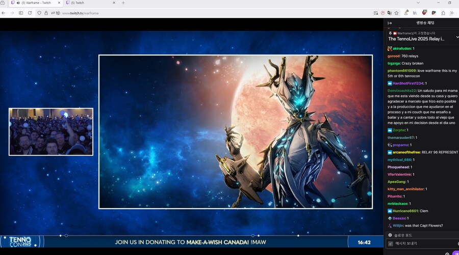Click Willjin's username in chat
Image resolution: width=459 pixels, height=255 pixels.
398,225
